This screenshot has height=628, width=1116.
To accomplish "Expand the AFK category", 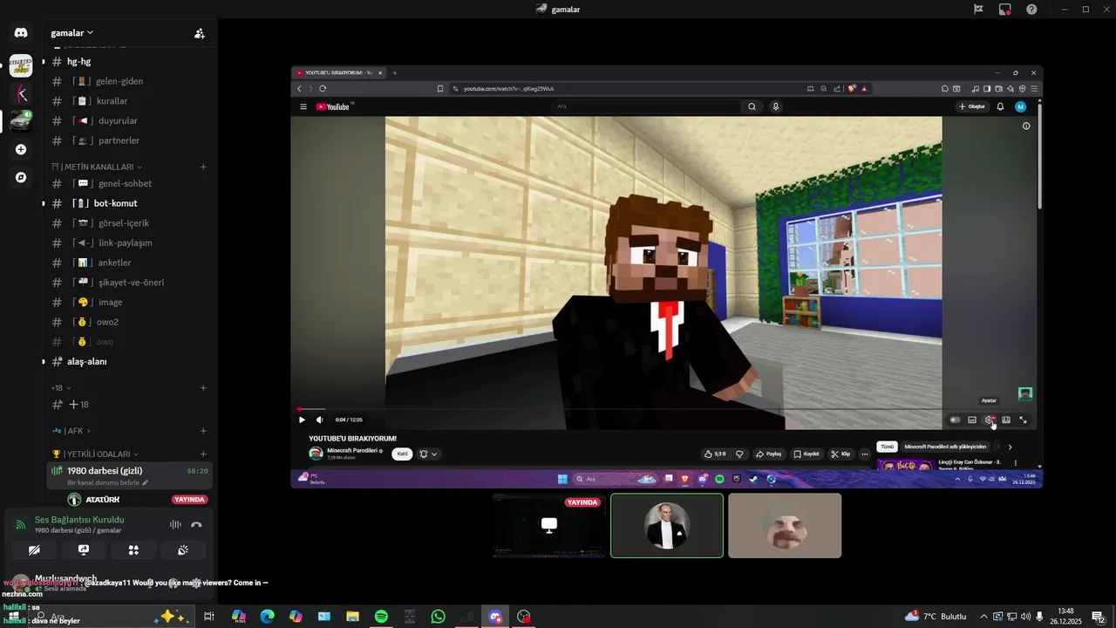I will pyautogui.click(x=71, y=431).
